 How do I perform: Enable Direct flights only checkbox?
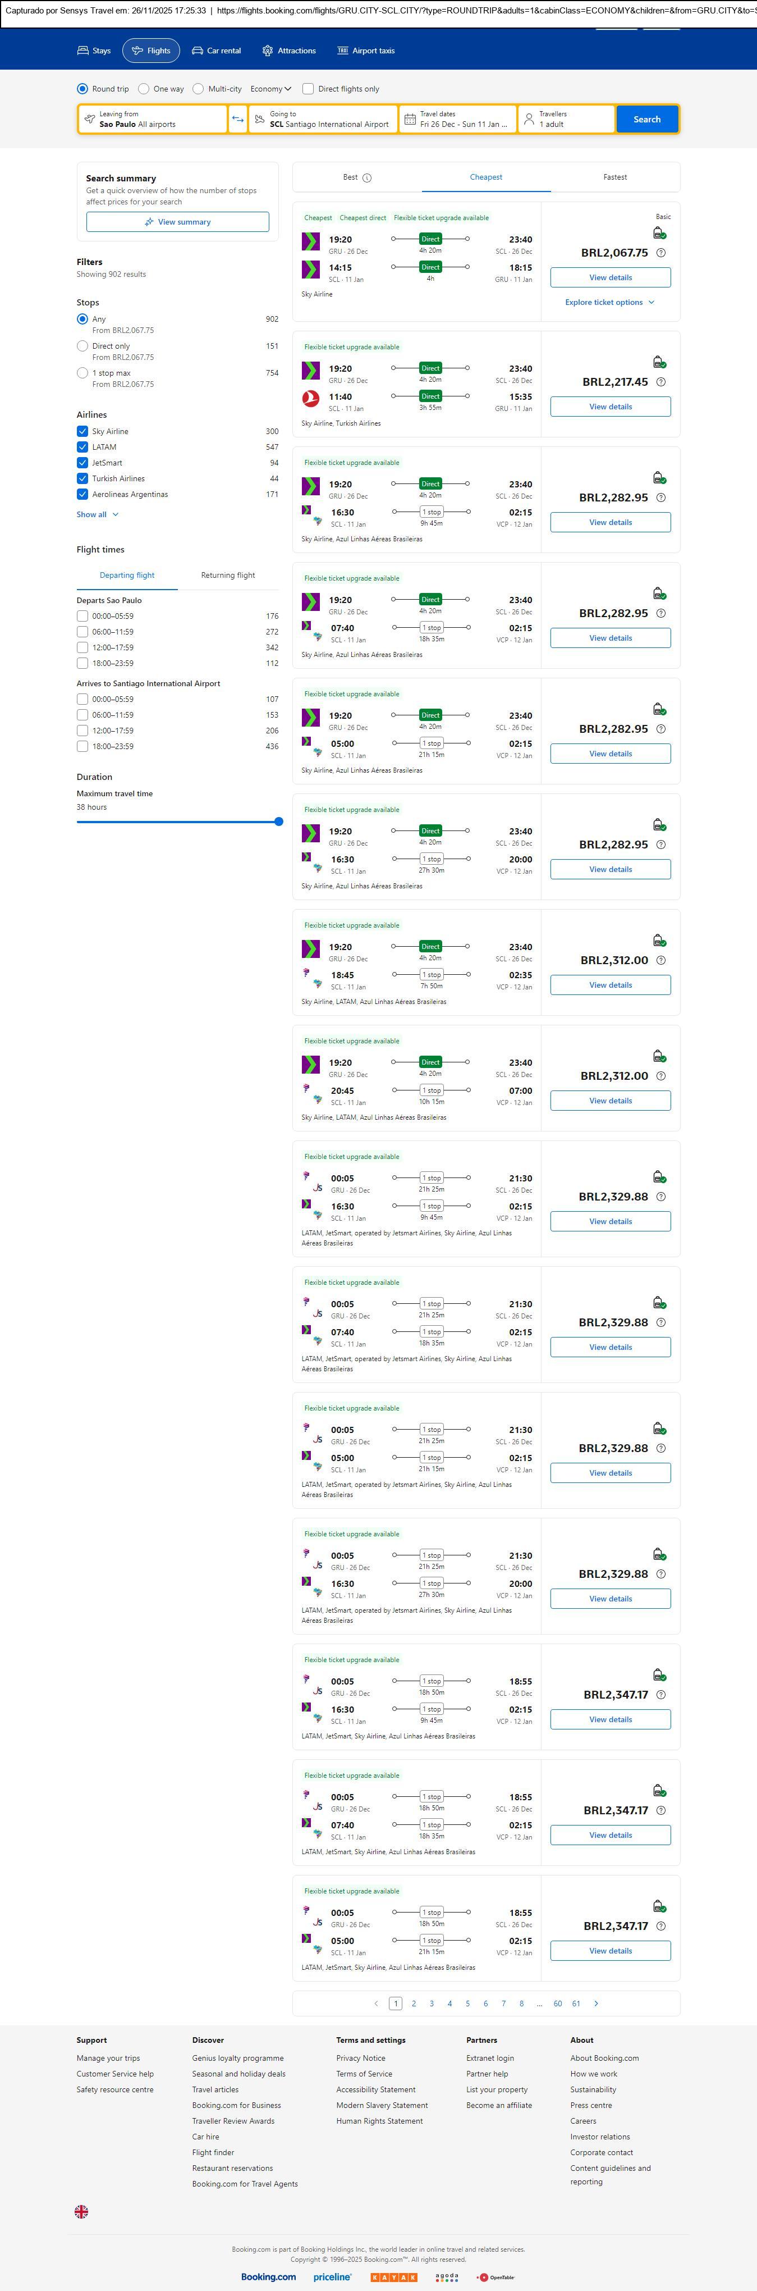pyautogui.click(x=308, y=89)
